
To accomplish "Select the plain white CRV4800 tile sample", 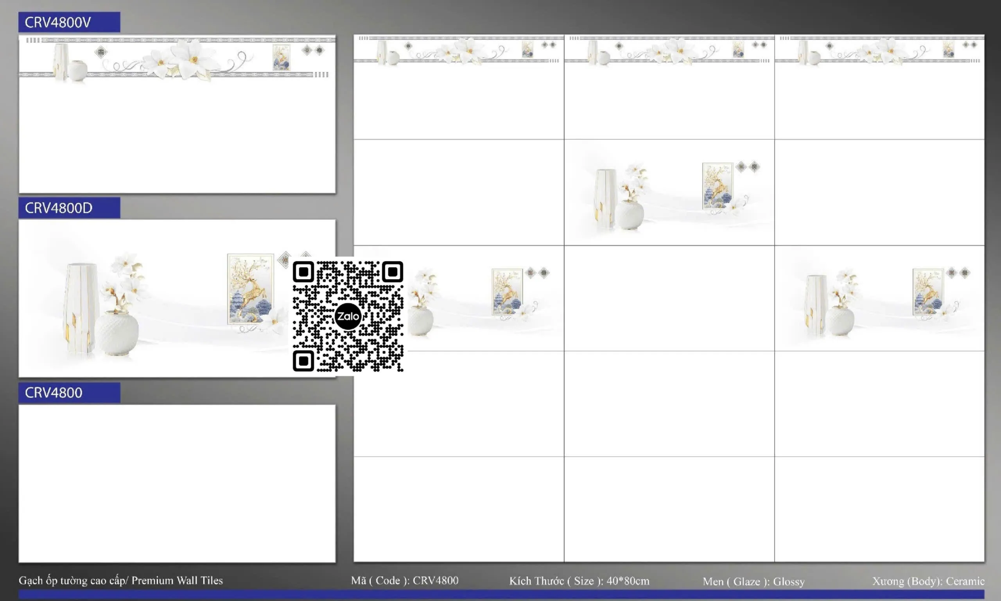I will click(177, 483).
